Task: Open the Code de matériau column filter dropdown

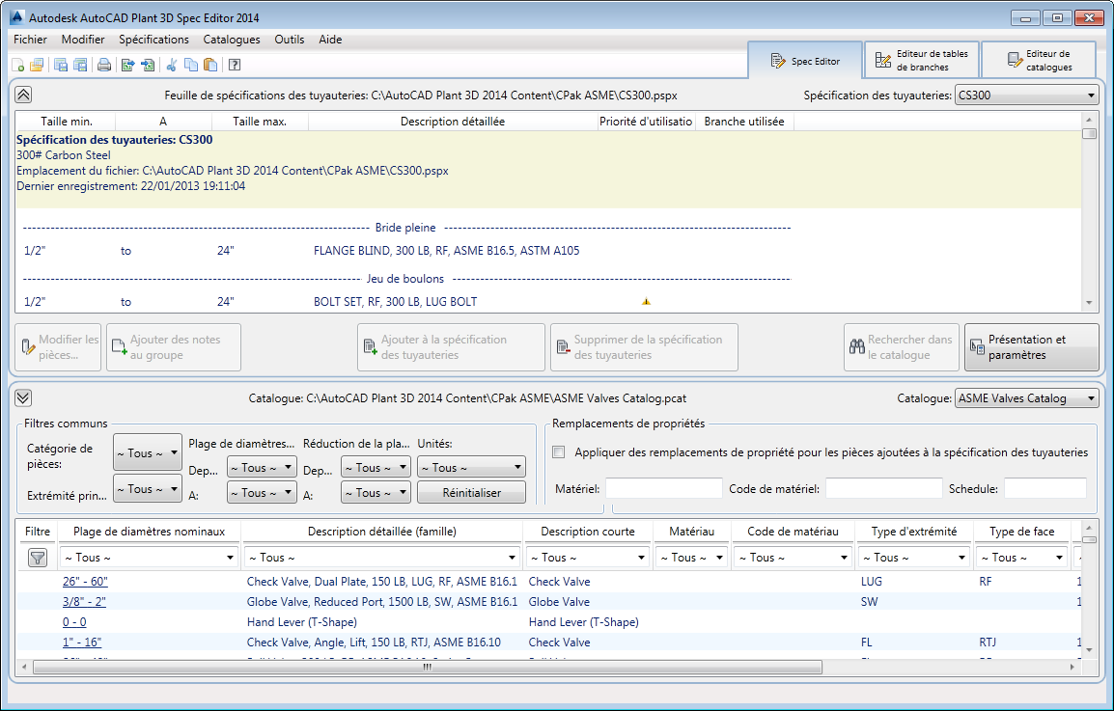Action: tap(793, 558)
